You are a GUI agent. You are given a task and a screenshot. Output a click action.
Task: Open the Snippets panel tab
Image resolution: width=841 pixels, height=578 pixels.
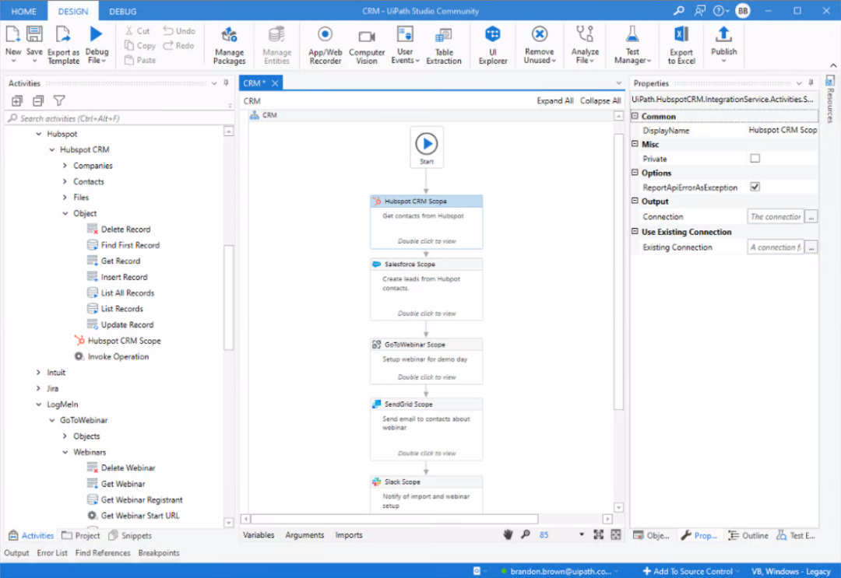point(130,535)
